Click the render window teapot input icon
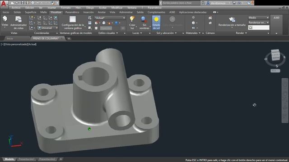 (251, 27)
